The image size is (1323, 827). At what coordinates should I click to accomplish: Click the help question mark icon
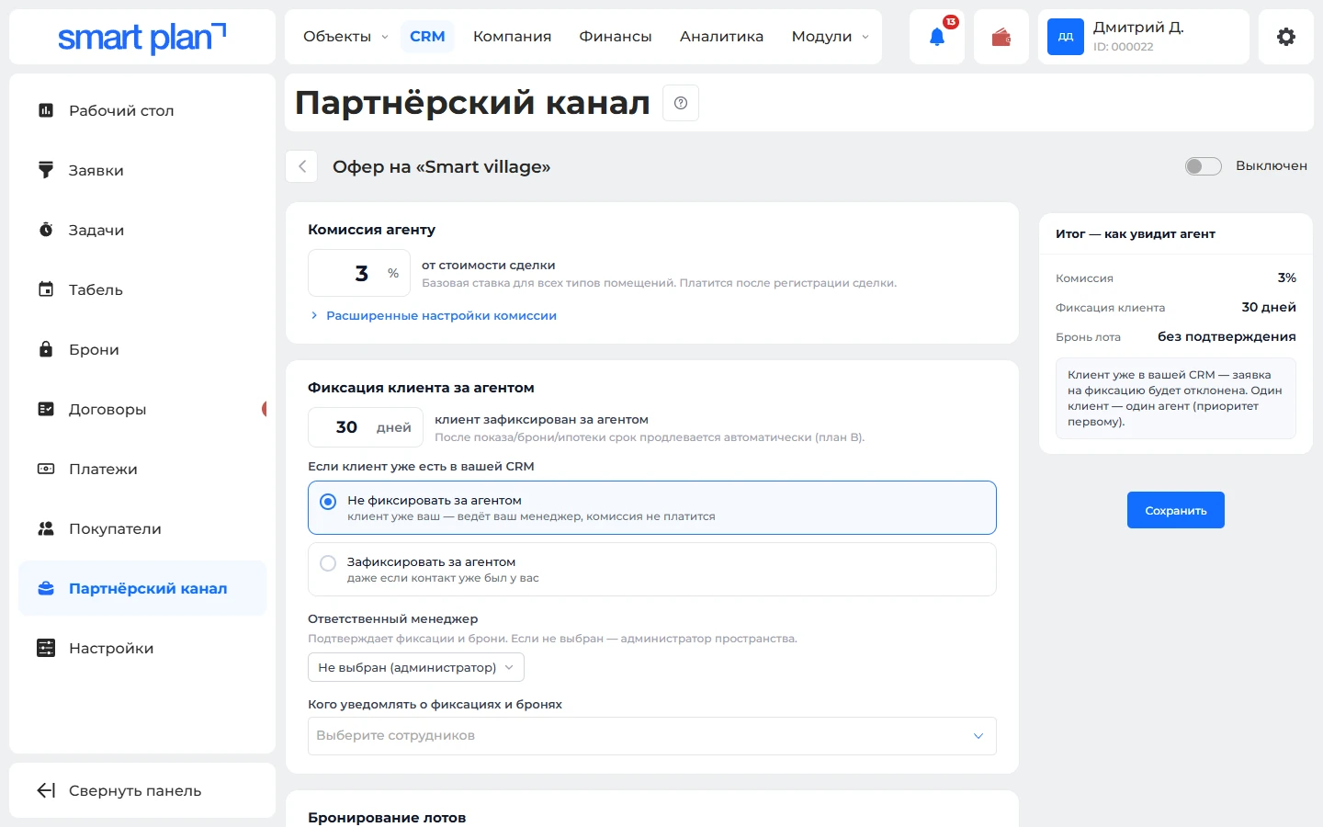point(681,103)
